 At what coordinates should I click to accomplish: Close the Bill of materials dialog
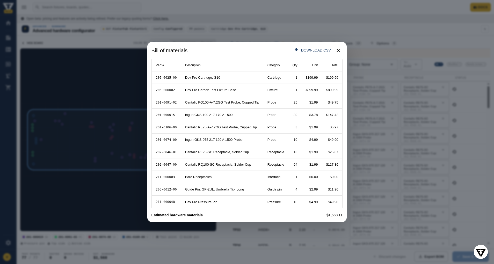click(338, 50)
